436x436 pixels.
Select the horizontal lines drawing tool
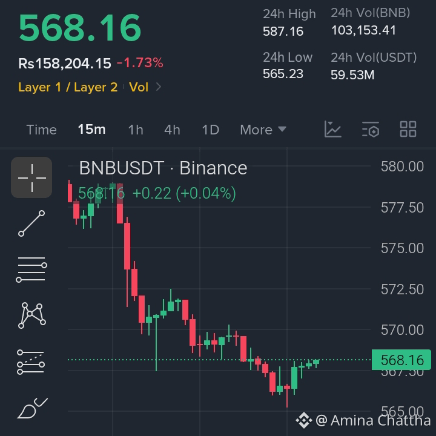[x=31, y=269]
